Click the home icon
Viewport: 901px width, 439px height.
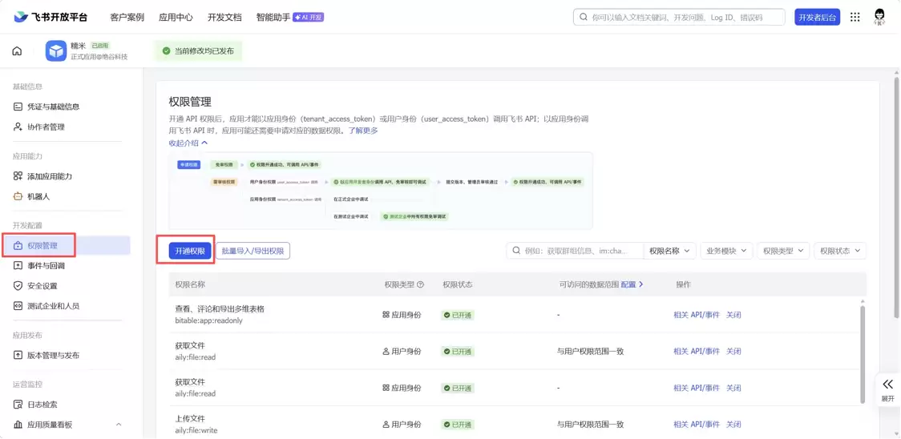[18, 50]
